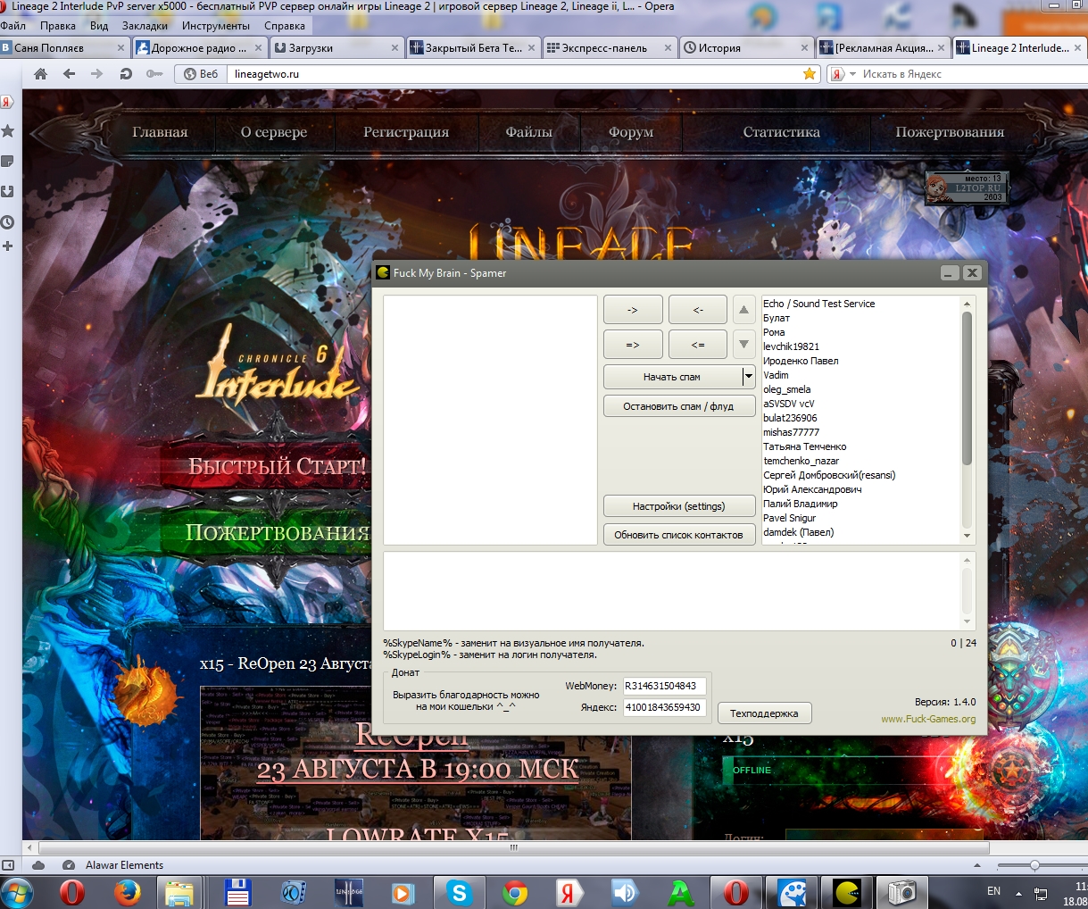This screenshot has width=1088, height=909.
Task: Open Bookmarks panel star in sidebar
Action: [7, 131]
